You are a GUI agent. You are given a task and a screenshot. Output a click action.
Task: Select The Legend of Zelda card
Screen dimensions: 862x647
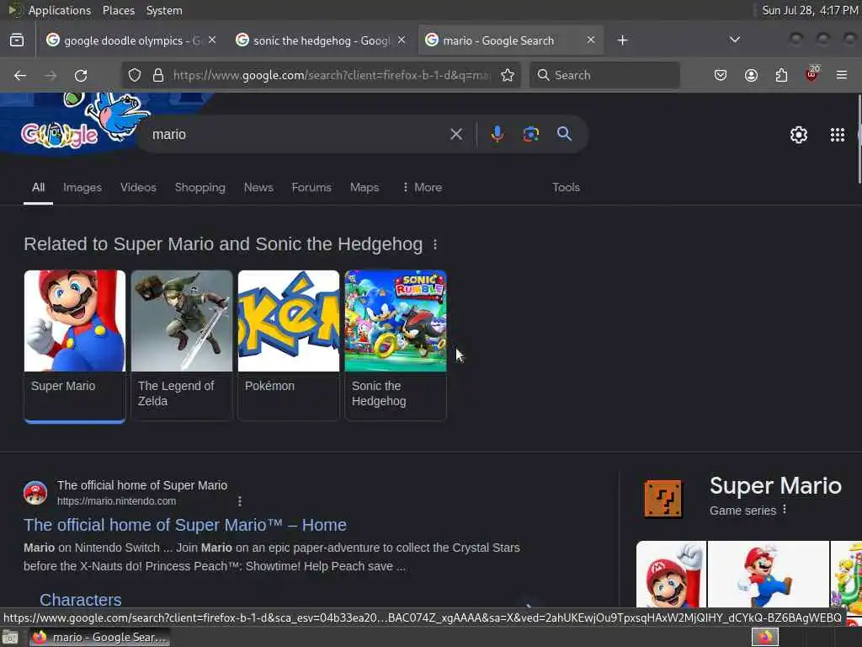[182, 345]
